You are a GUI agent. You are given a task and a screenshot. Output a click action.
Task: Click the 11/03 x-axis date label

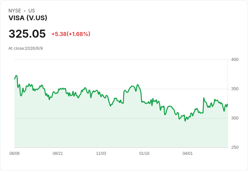(x=101, y=153)
